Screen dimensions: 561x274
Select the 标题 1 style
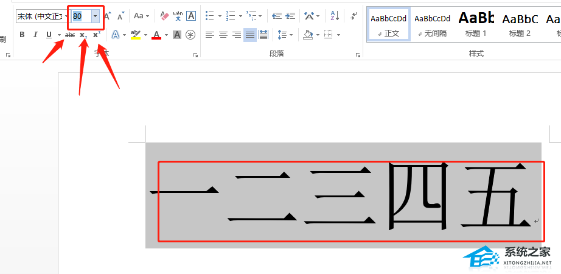pos(476,24)
